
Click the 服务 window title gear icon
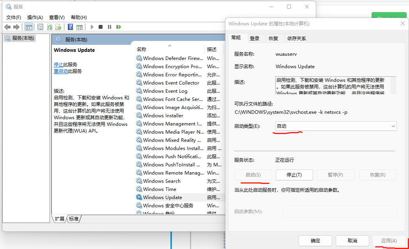point(9,7)
